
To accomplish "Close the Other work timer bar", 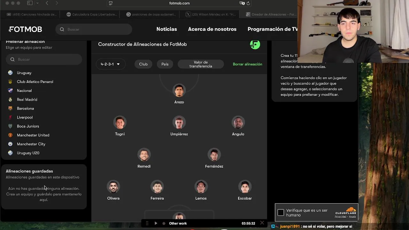I will (262, 223).
